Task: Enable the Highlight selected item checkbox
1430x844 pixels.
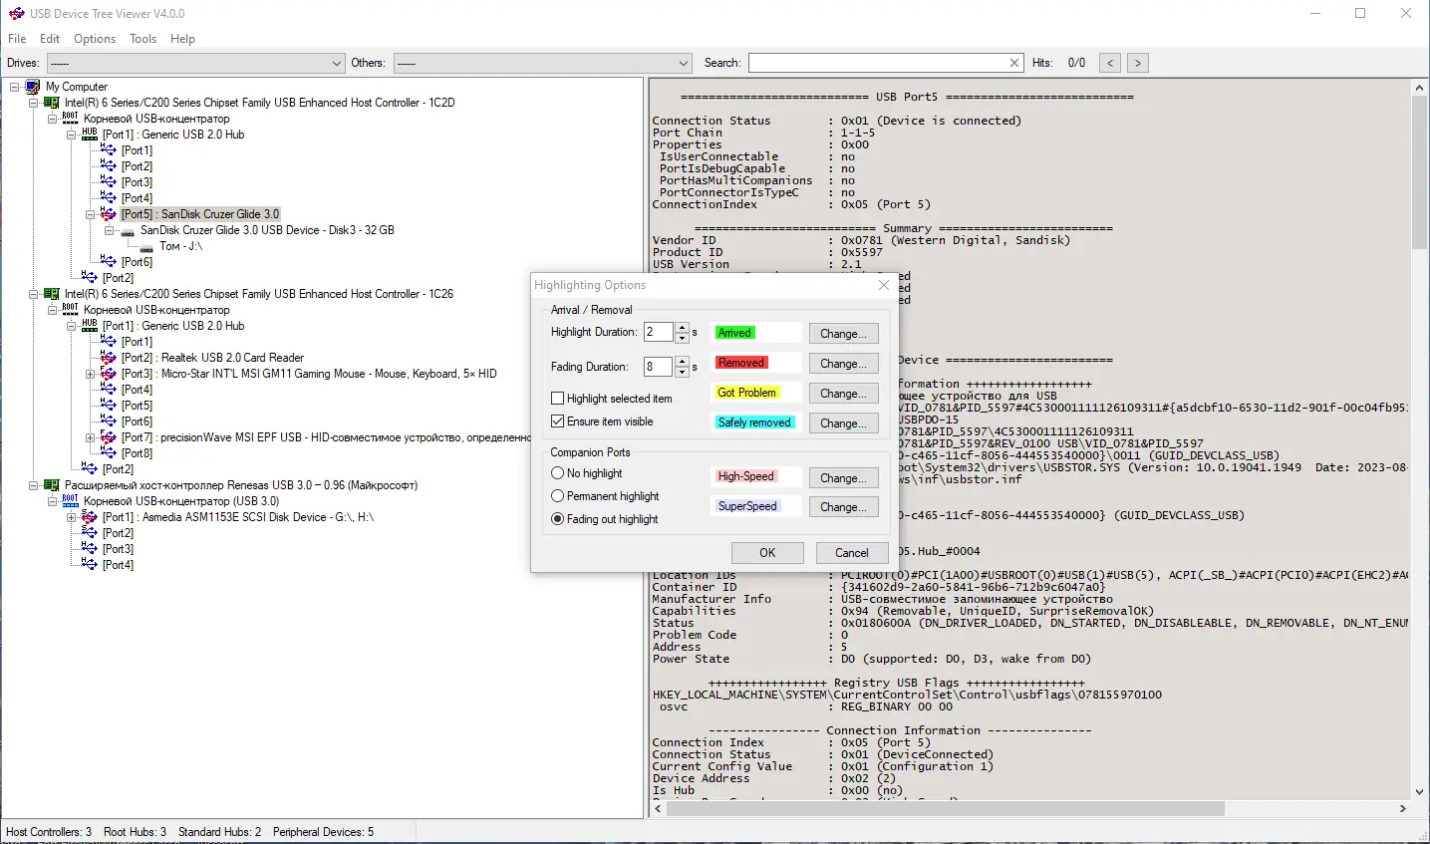Action: [x=558, y=399]
